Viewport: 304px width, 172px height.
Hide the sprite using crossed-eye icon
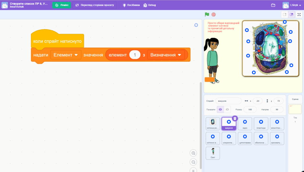(x=227, y=109)
